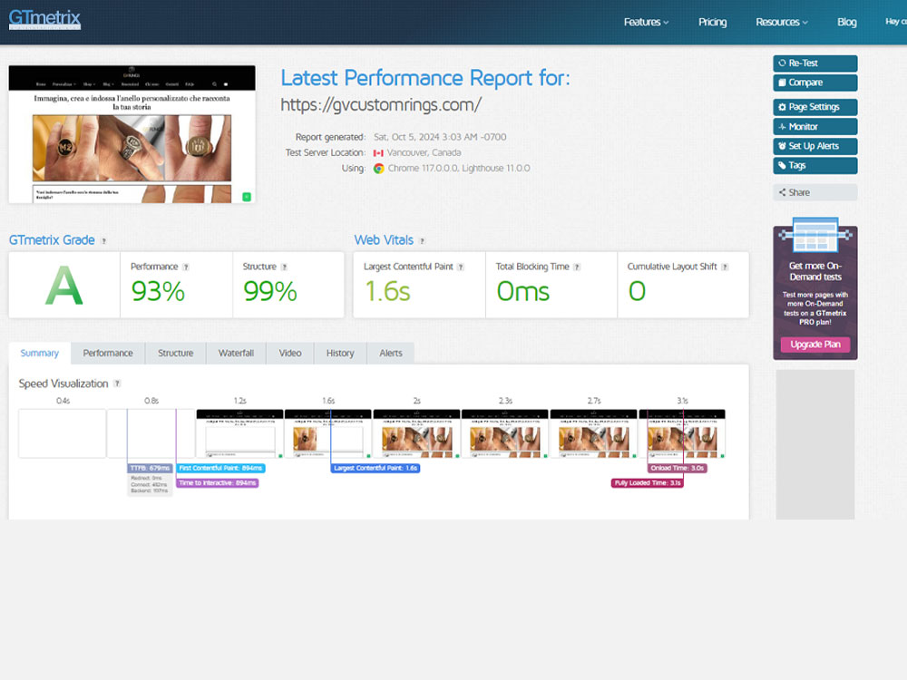Viewport: 907px width, 680px height.
Task: Click the GTmetrix logo
Action: (x=44, y=20)
